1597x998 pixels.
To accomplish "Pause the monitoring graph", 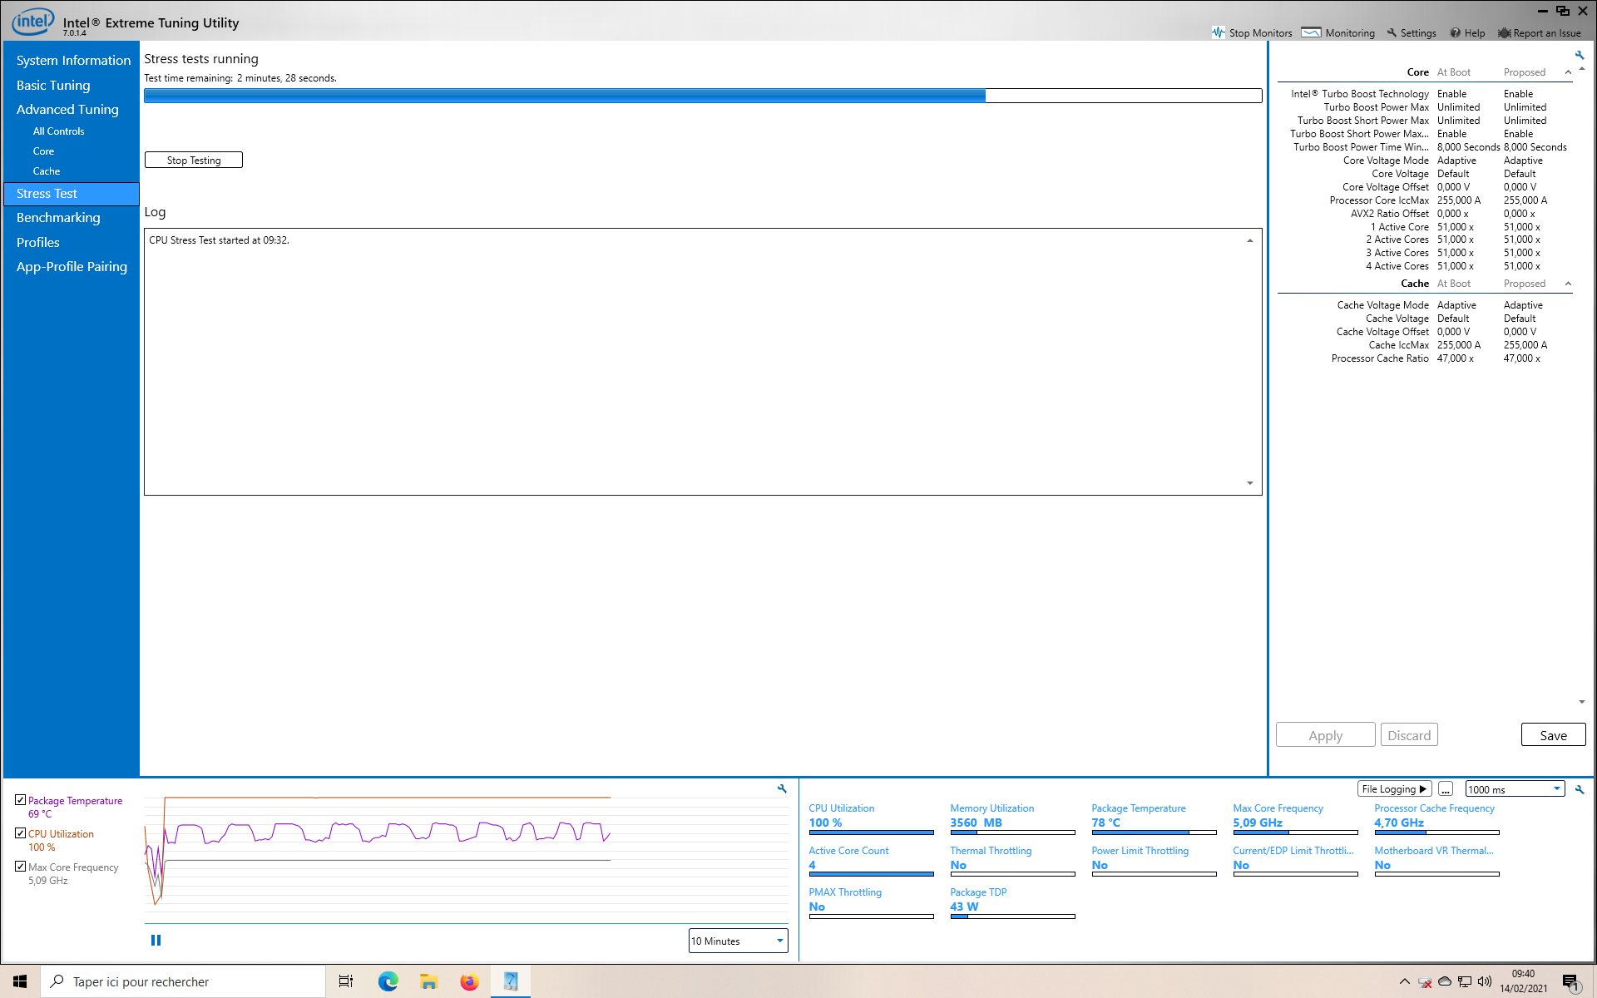I will click(x=156, y=940).
